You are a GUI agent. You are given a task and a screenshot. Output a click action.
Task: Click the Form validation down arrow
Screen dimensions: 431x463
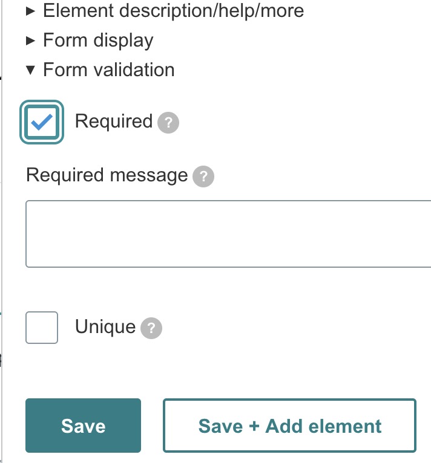click(x=31, y=70)
